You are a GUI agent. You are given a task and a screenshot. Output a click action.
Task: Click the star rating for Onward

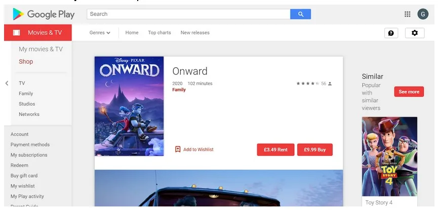click(x=307, y=83)
